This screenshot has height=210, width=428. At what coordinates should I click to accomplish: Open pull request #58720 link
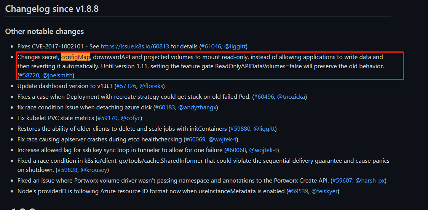click(29, 75)
